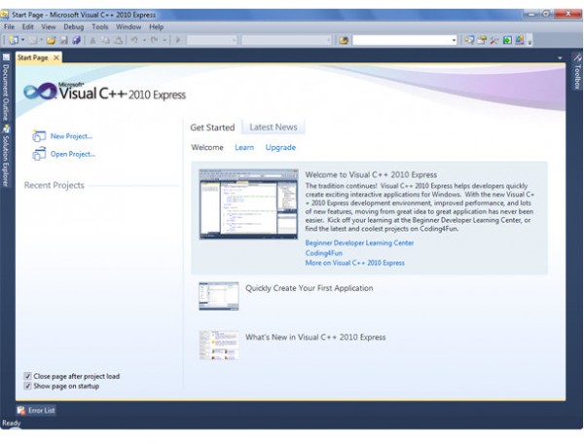
Task: Expand the New Project button dropdown arrow
Action: point(22,40)
